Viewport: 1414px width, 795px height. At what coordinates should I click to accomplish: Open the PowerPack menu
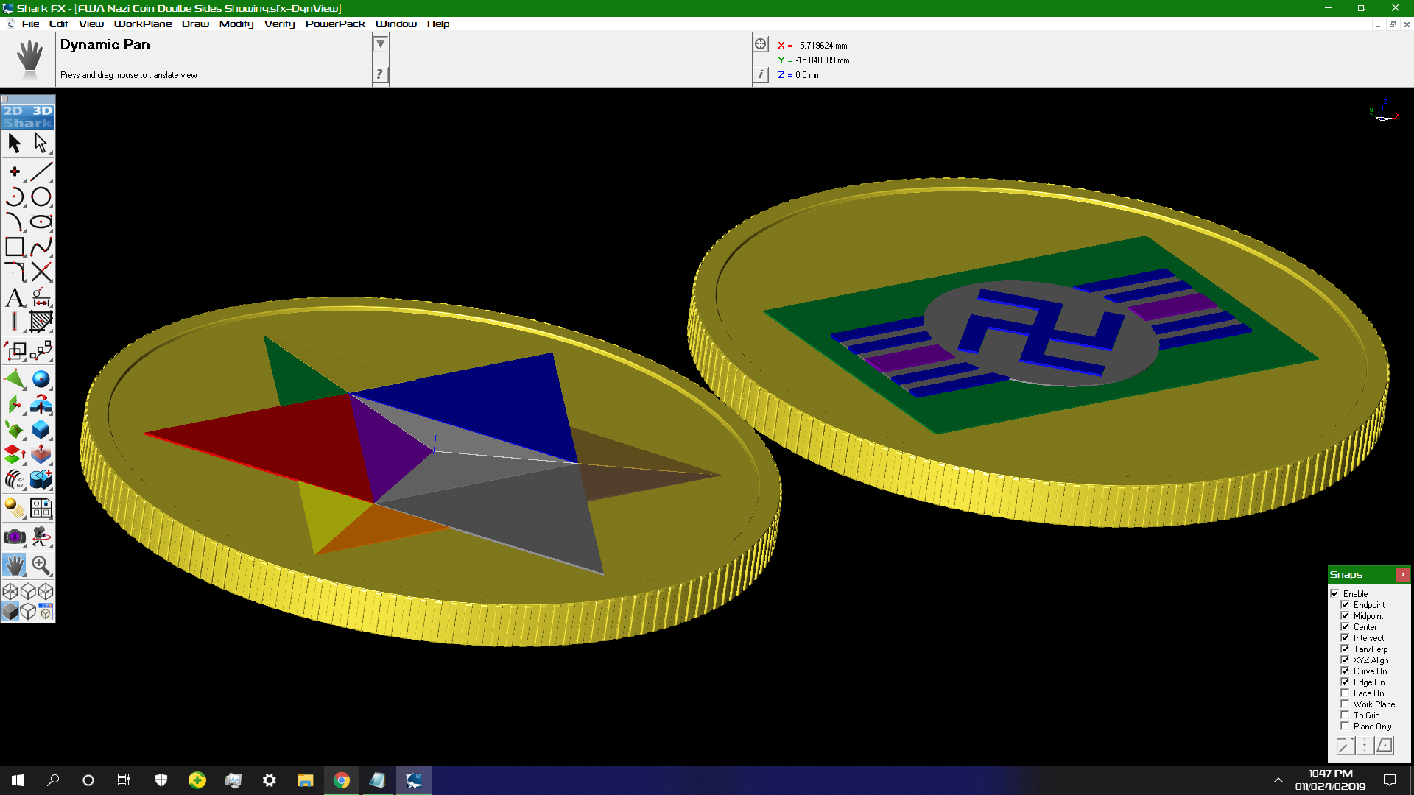(x=334, y=24)
